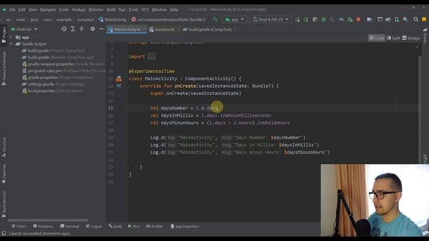Open the Build tool window
Viewport: 429px width, 241px height.
pos(115,226)
